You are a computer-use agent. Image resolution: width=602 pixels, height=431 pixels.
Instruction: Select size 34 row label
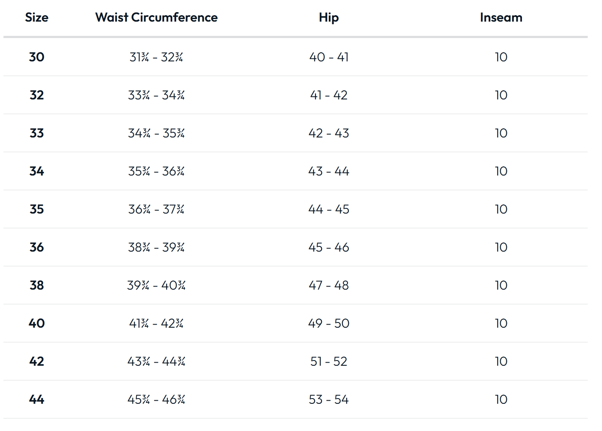click(37, 171)
